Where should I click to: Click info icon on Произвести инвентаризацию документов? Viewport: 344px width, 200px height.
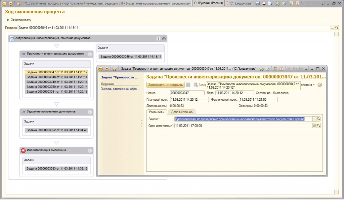(90, 54)
